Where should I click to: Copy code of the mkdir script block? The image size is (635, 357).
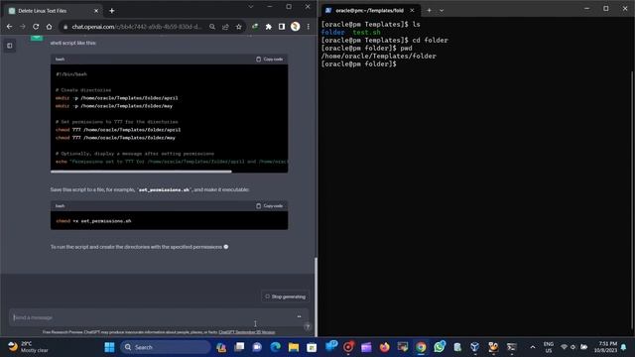[x=269, y=59]
